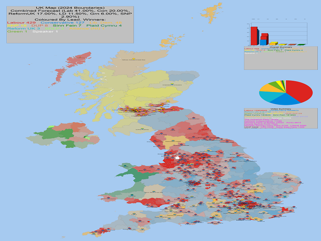Click the 'Votes Summary' heading
Viewport: 321px width, 241px height.
click(280, 109)
